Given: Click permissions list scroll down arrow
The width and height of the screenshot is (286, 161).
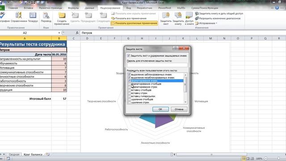Looking at the screenshot, I should pos(185,102).
